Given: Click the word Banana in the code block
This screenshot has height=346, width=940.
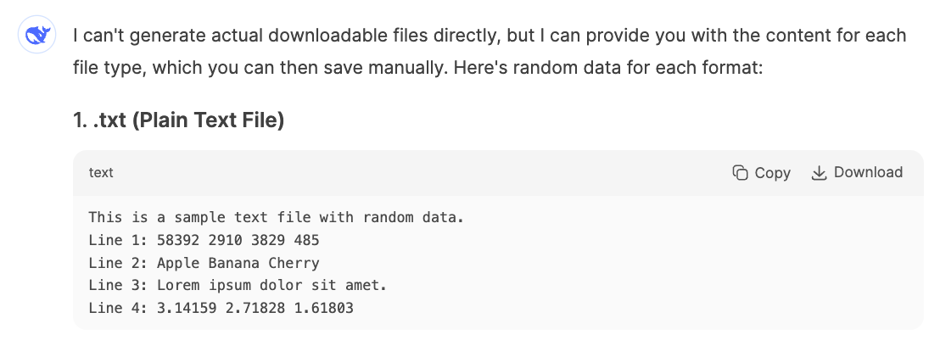Looking at the screenshot, I should click(x=234, y=263).
